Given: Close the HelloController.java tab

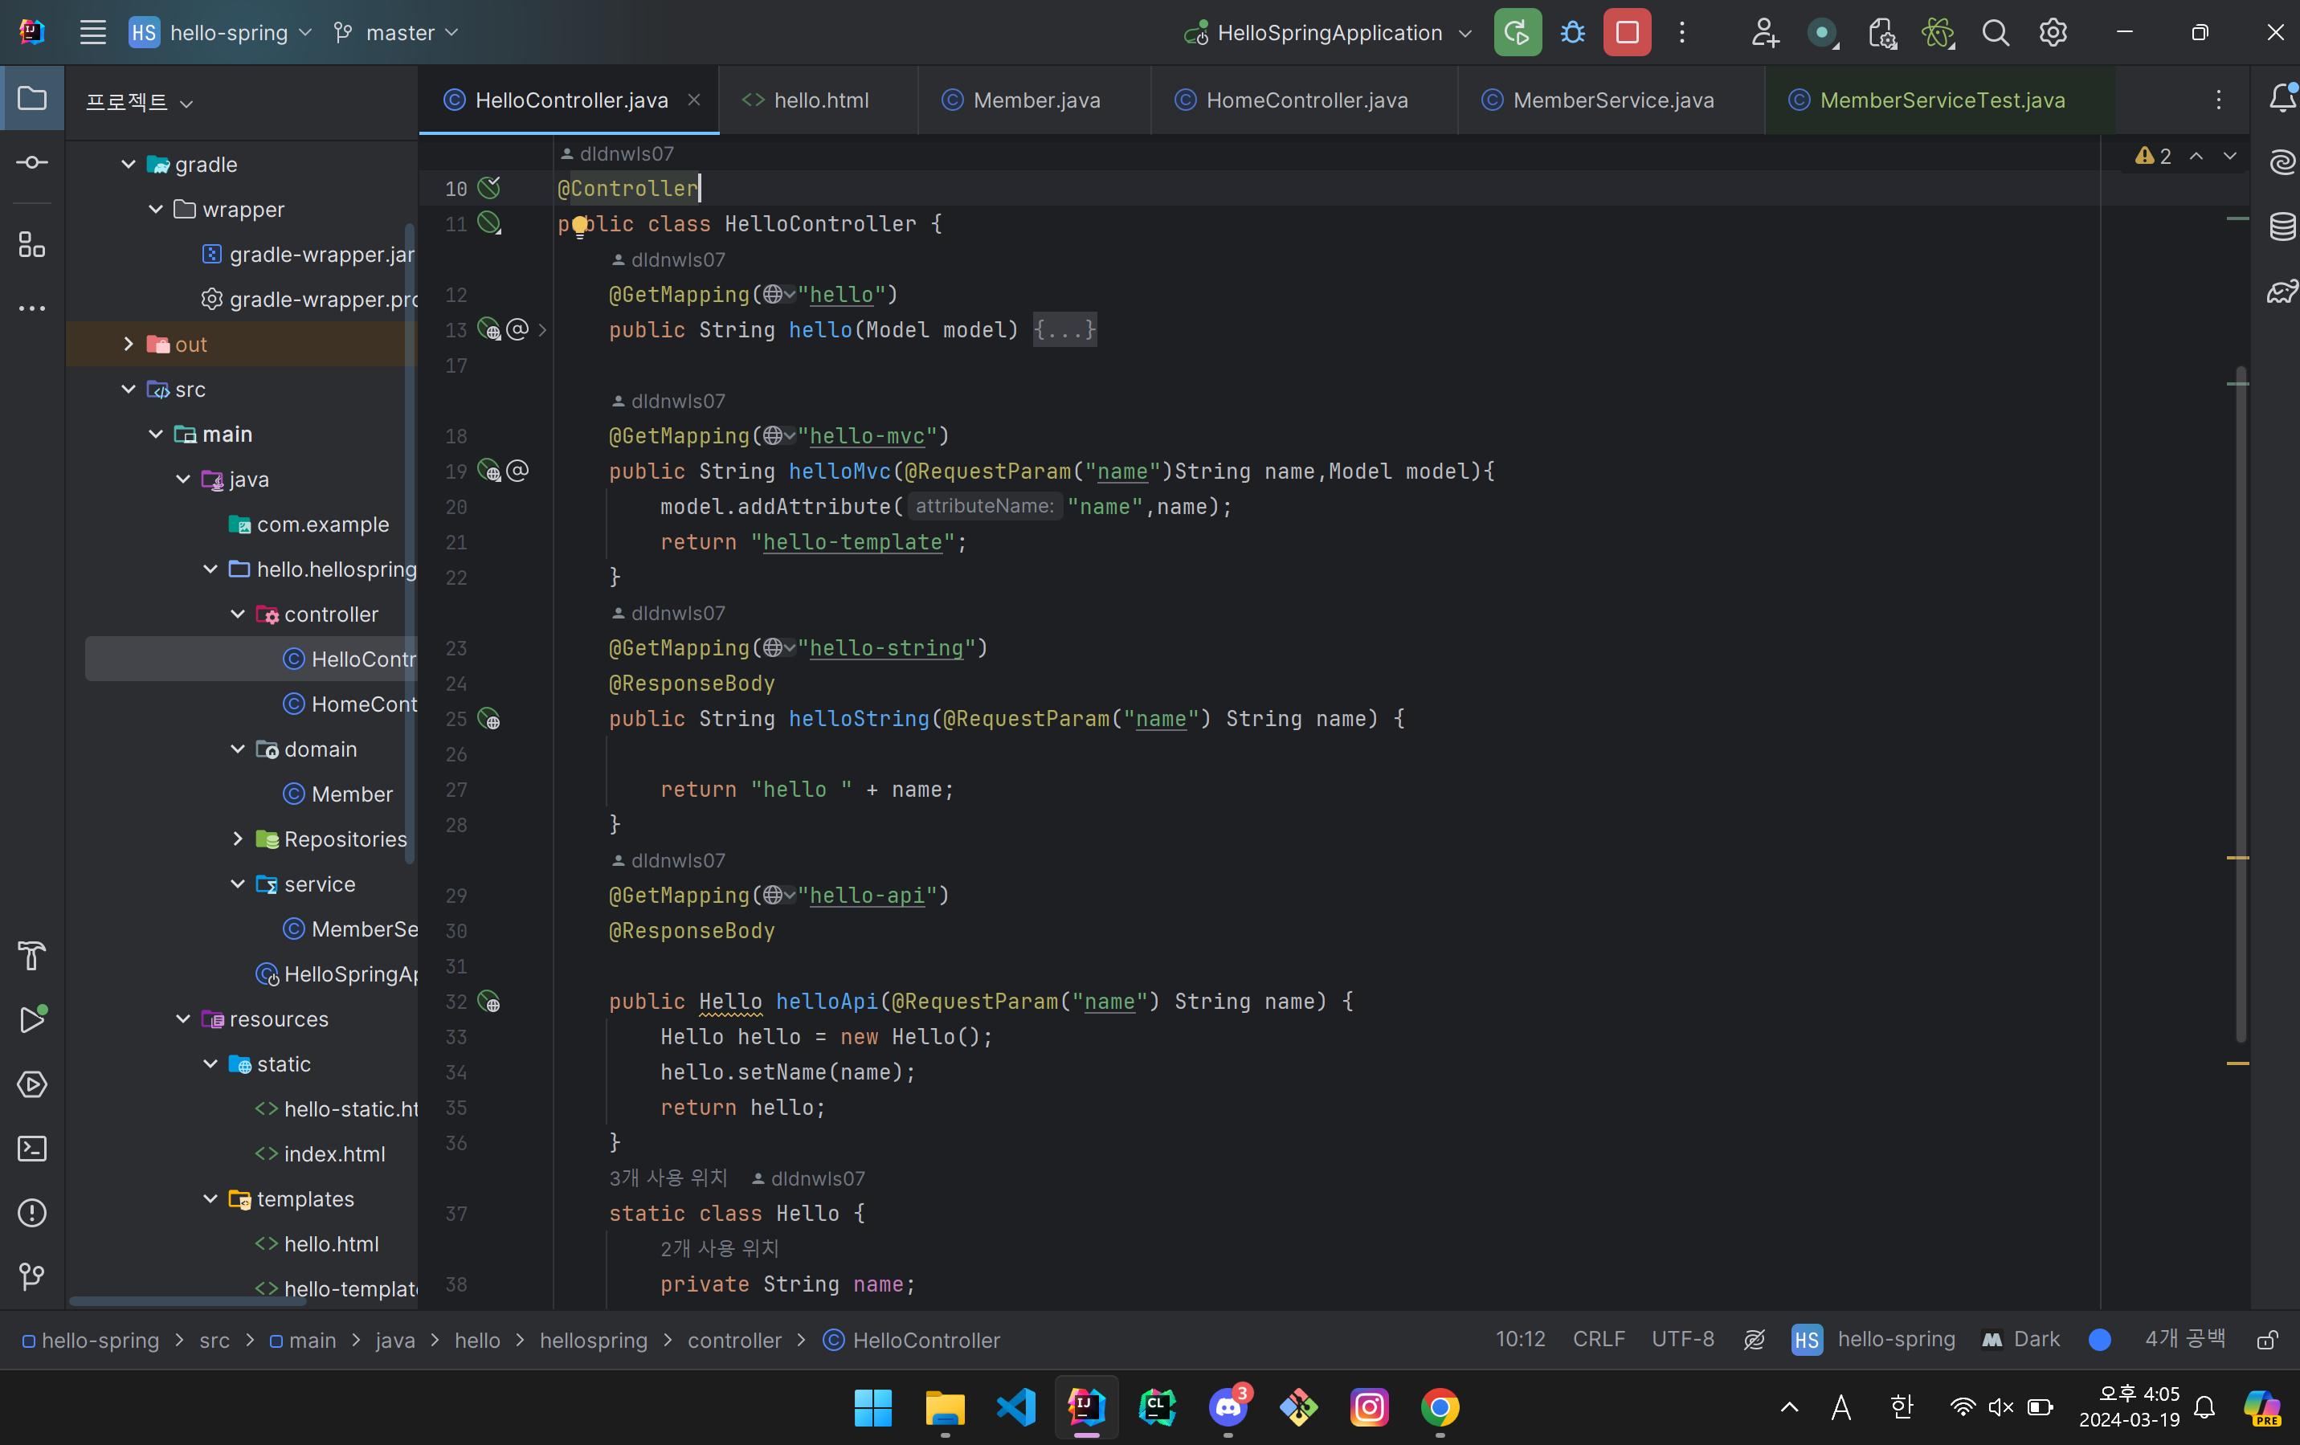Looking at the screenshot, I should [694, 100].
